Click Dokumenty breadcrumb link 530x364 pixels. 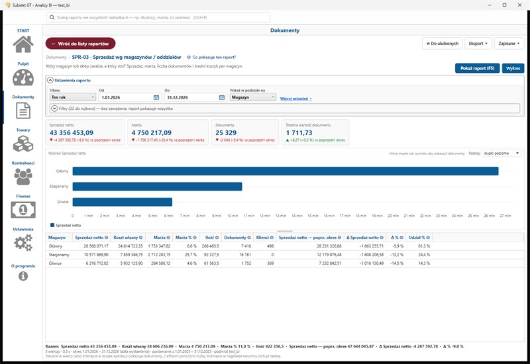point(56,58)
